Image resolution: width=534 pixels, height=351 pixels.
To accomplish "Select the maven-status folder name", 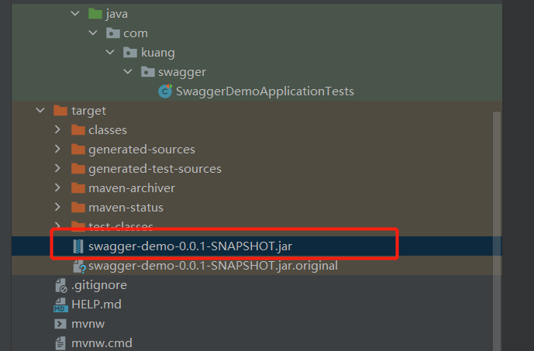I will pos(126,208).
